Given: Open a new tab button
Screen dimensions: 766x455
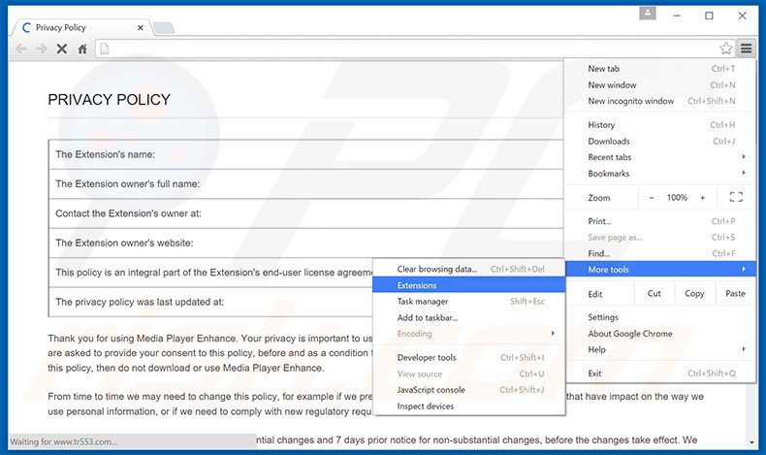Looking at the screenshot, I should (164, 28).
